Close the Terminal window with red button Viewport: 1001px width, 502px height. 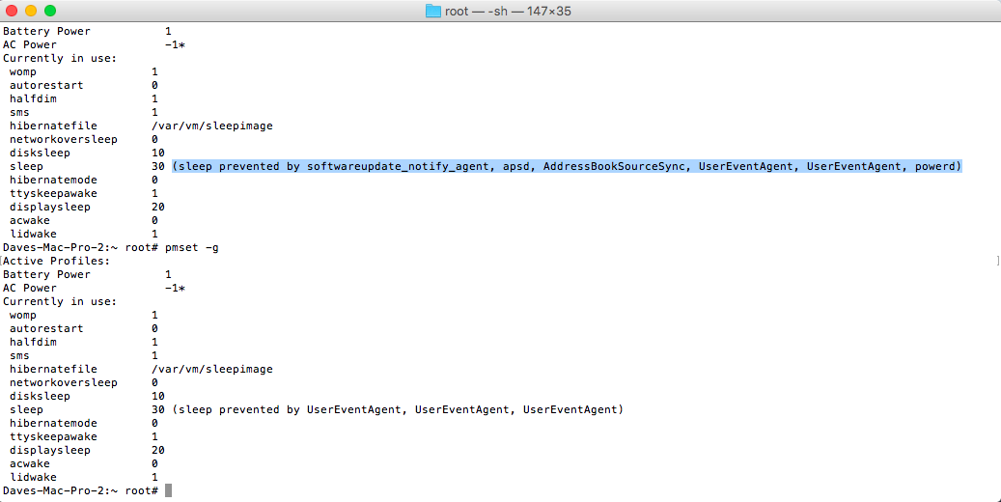tap(12, 11)
